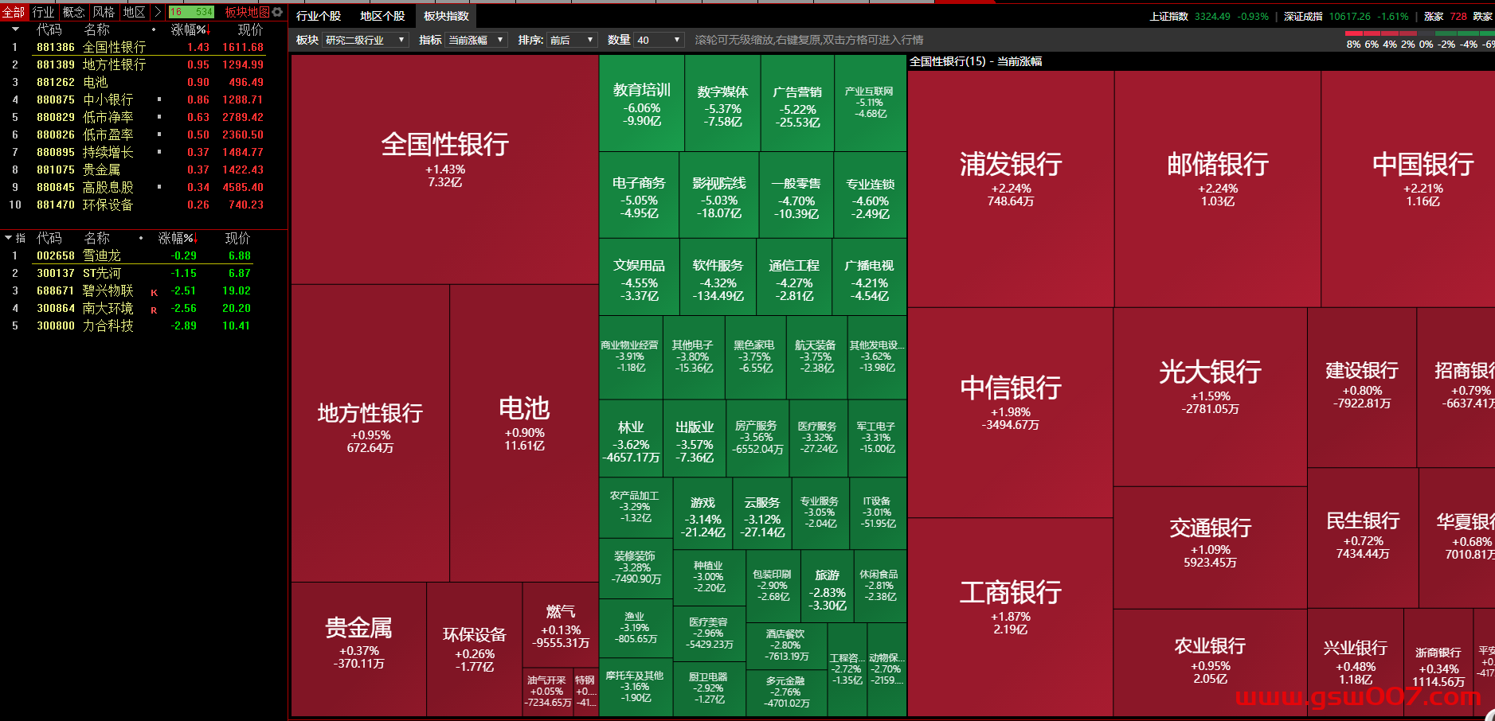Screen dimensions: 1495x721
Task: Sort sector list by 名称 header
Action: tap(96, 29)
